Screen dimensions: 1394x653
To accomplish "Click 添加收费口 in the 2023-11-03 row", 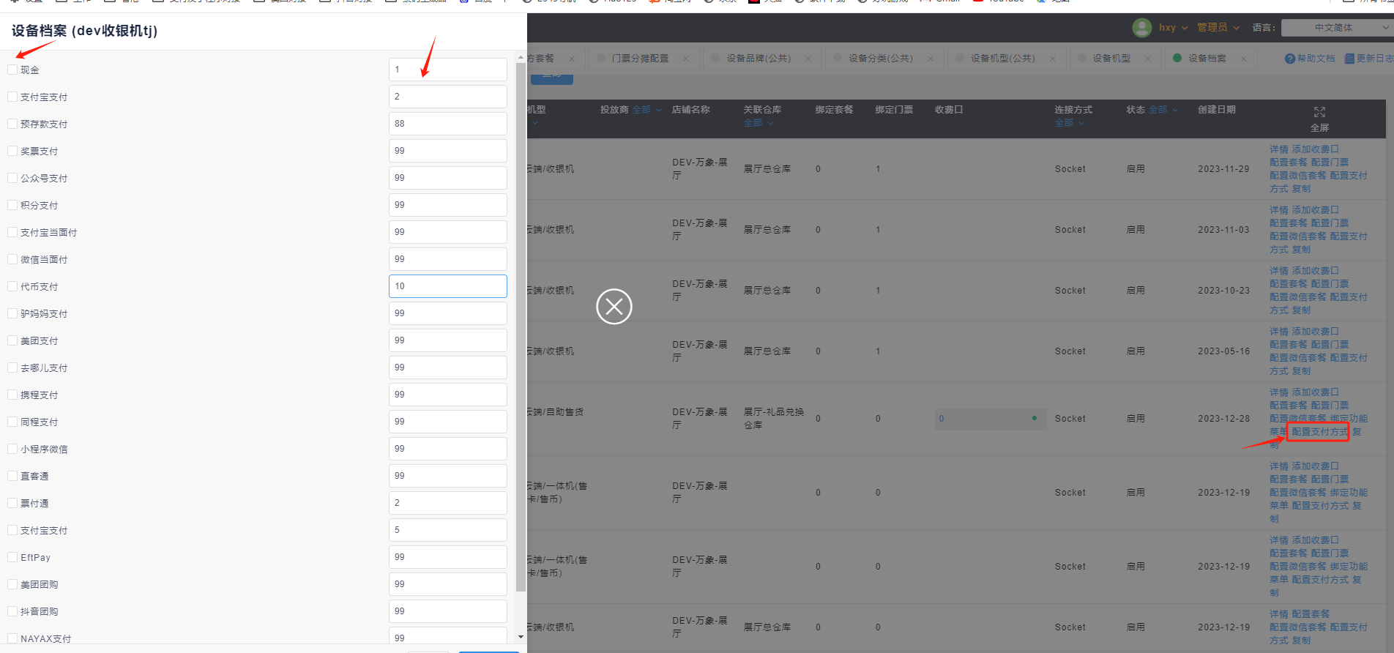I will tap(1316, 210).
